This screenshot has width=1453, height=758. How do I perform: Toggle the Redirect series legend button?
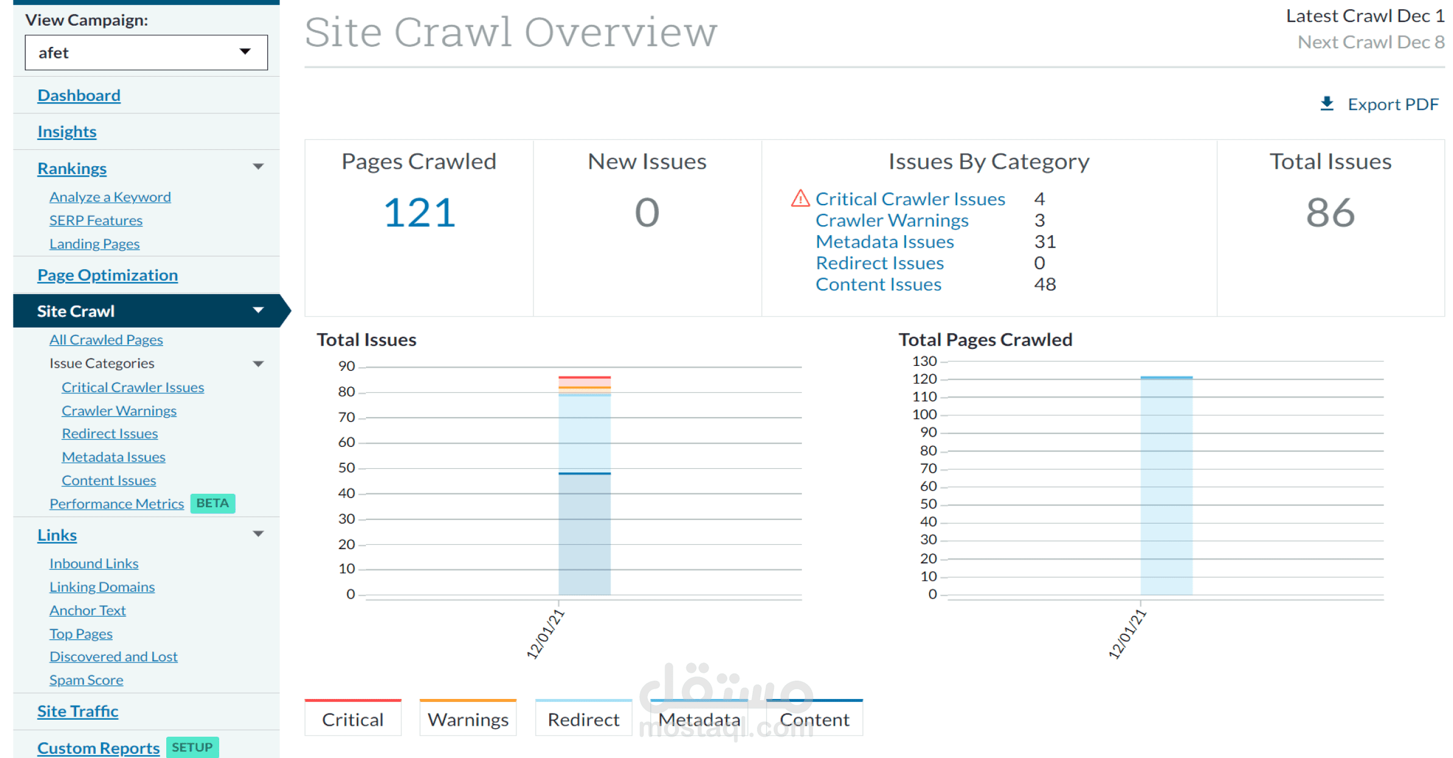tap(583, 719)
